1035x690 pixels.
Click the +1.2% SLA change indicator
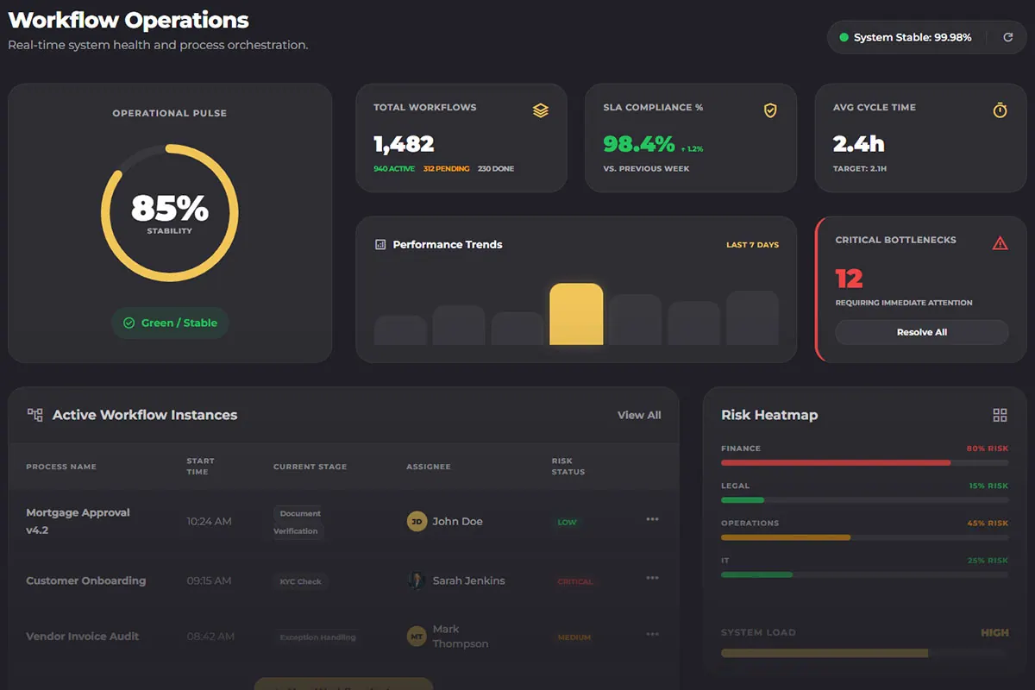[x=693, y=149]
